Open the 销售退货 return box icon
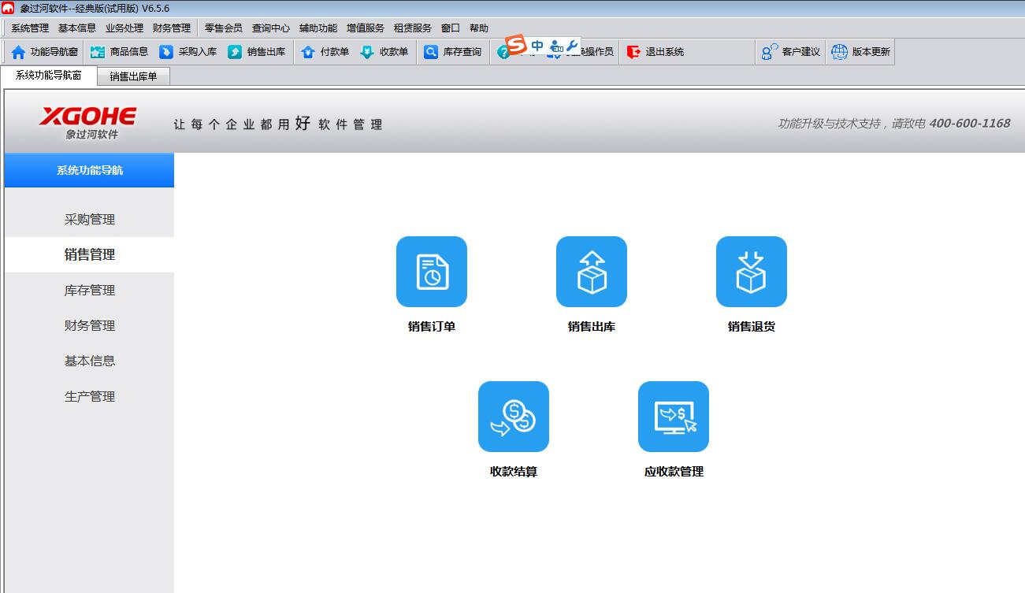Viewport: 1025px width, 593px height. (752, 272)
